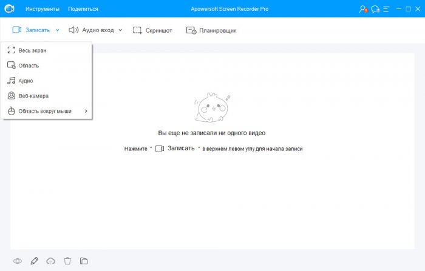Click the Apowersoft logo icon
The image size is (425, 271).
coord(10,8)
